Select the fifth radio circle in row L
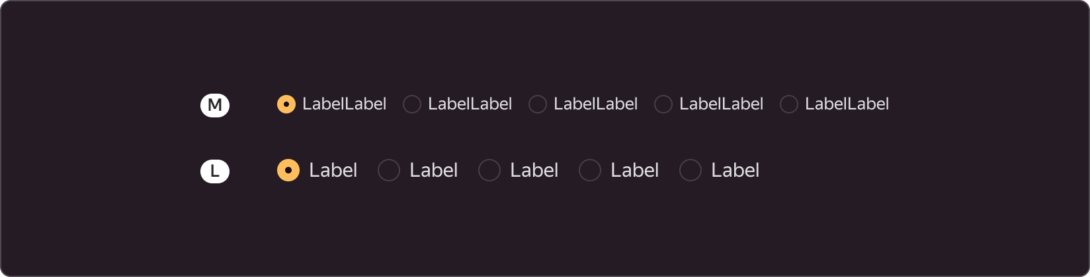The height and width of the screenshot is (277, 1090). click(x=691, y=170)
